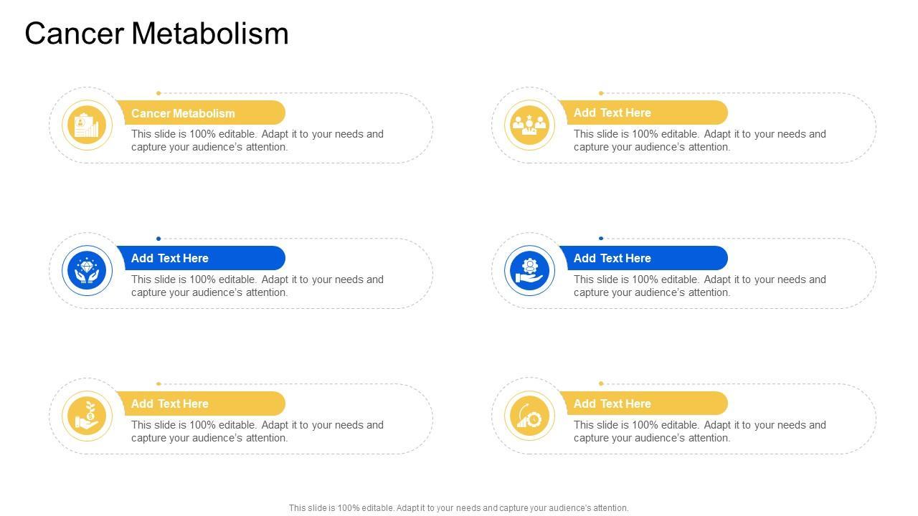Click left blue Add Text Here banner
The image size is (918, 516).
(201, 258)
